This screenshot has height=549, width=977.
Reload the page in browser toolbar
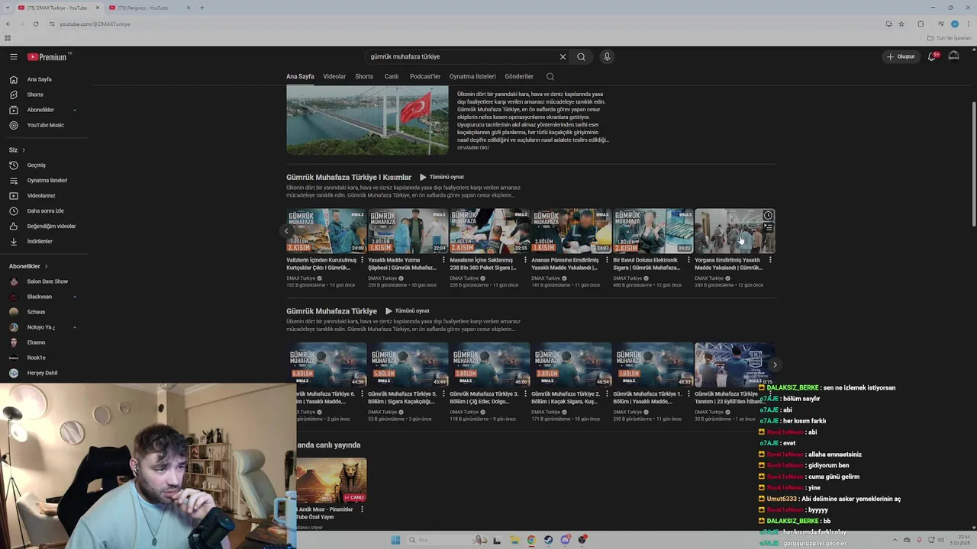[x=35, y=24]
